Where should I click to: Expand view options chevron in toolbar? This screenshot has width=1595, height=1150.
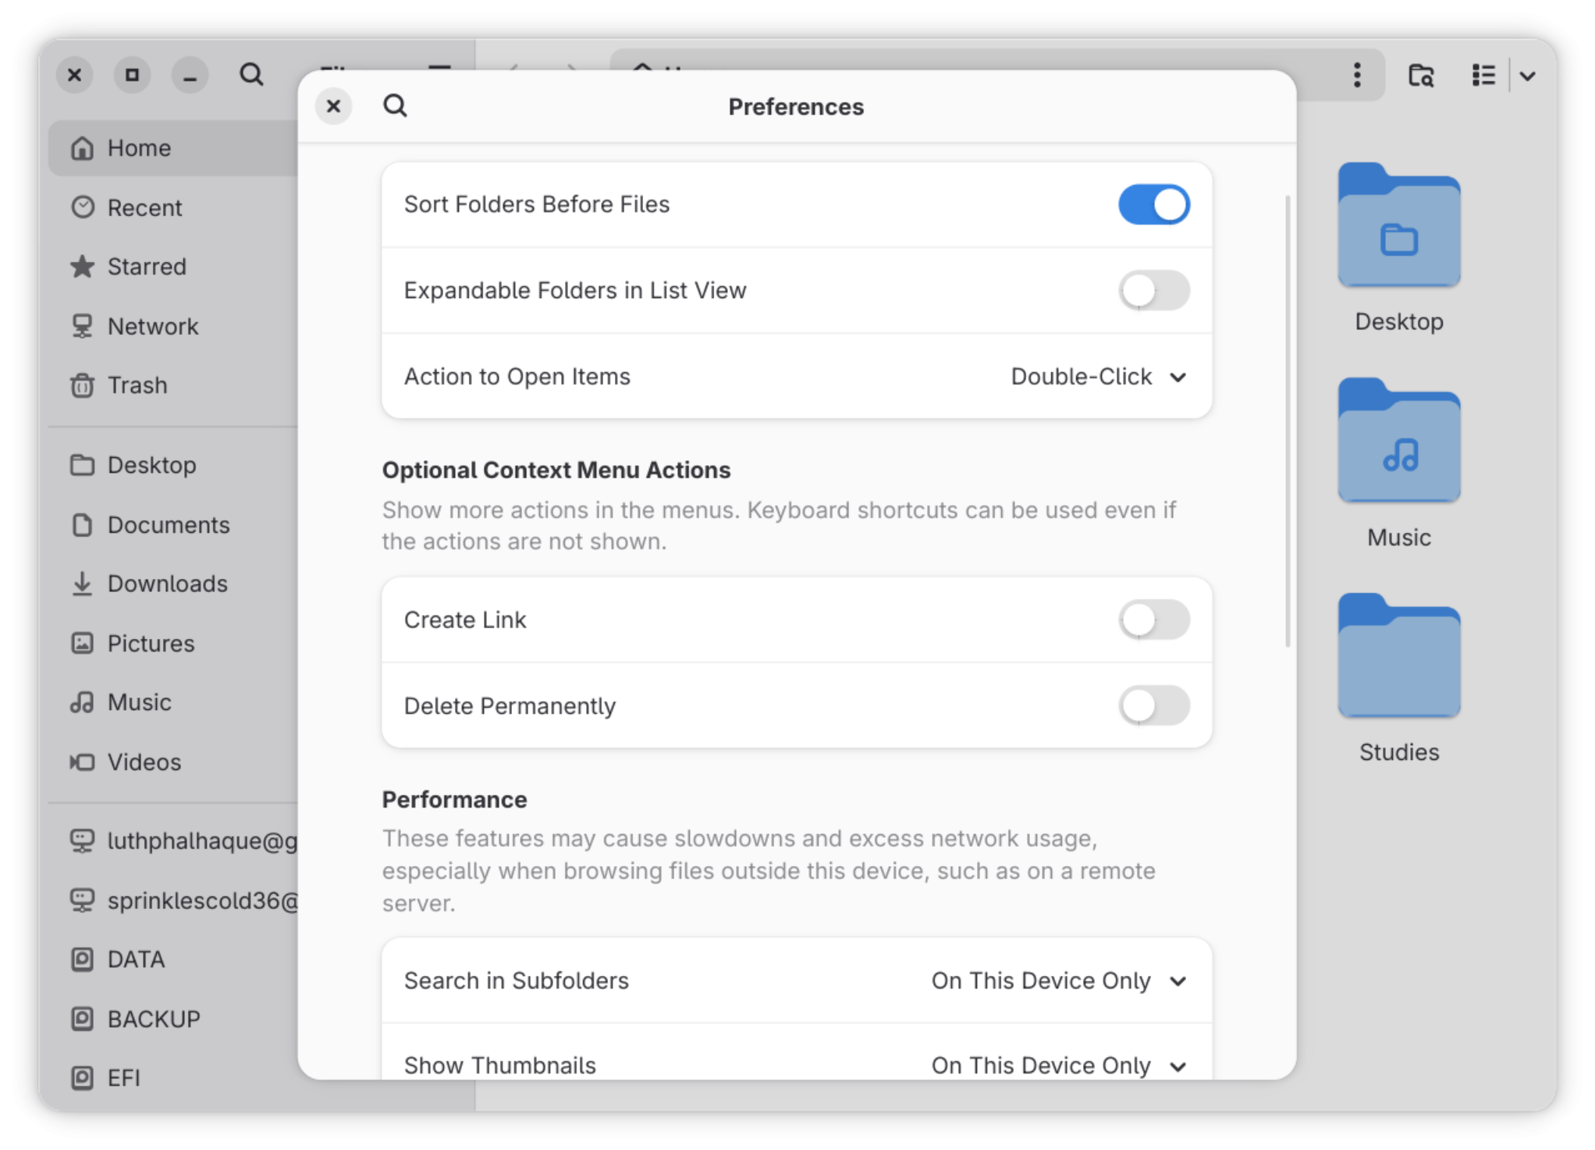[x=1527, y=76]
